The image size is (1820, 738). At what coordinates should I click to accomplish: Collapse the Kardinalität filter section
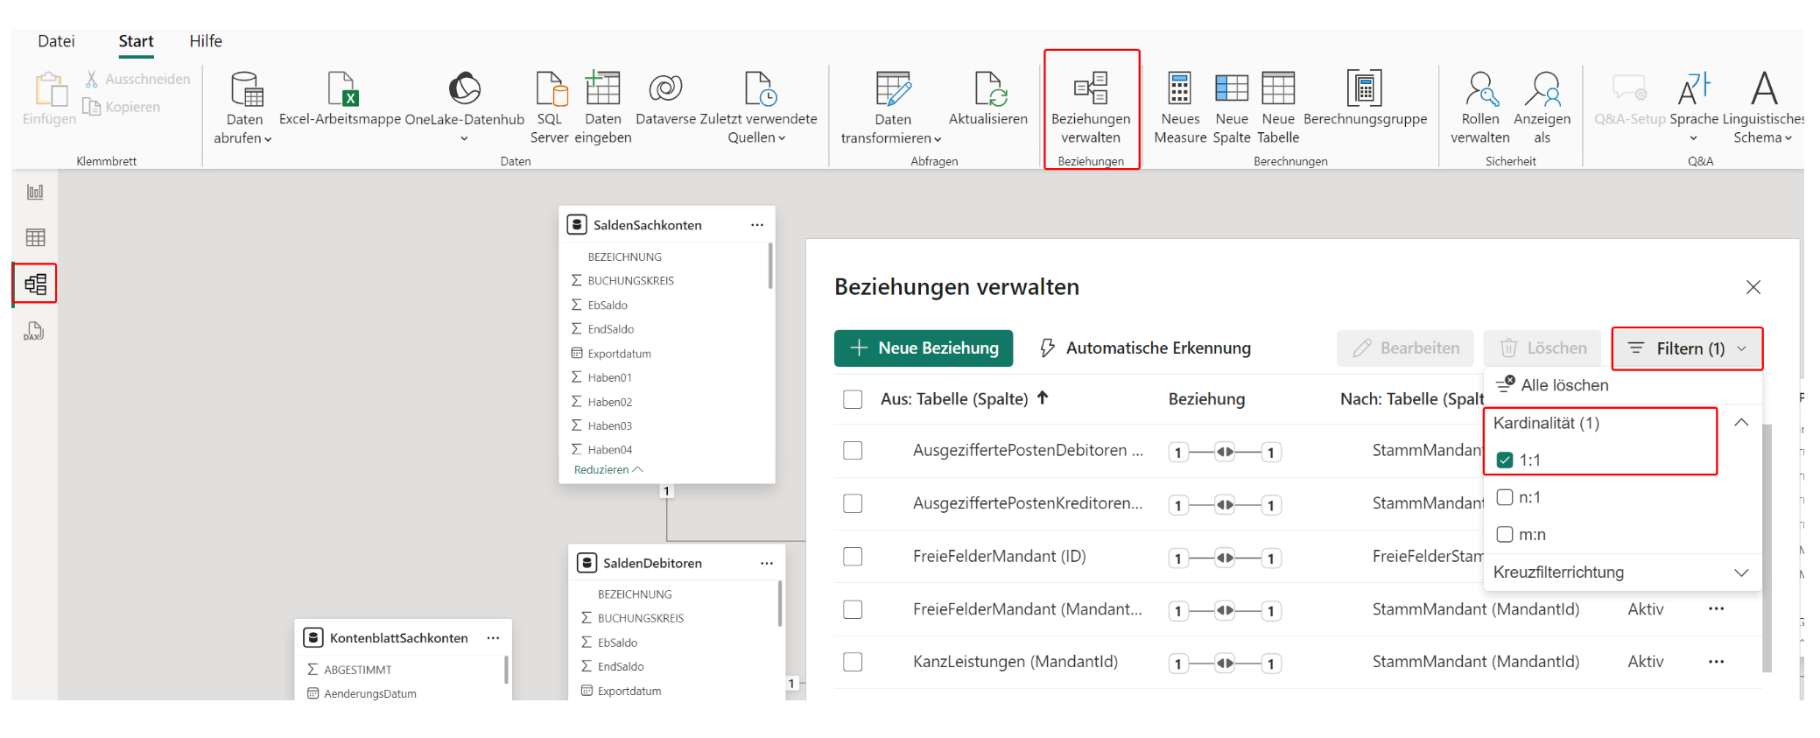pyautogui.click(x=1741, y=423)
